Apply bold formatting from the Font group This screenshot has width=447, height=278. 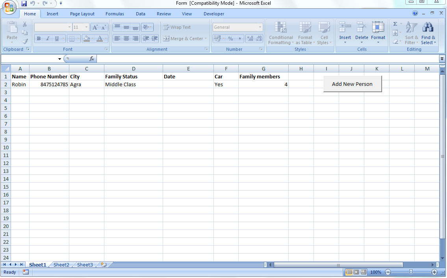[39, 39]
